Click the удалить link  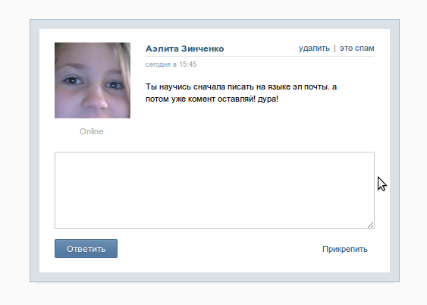[314, 49]
